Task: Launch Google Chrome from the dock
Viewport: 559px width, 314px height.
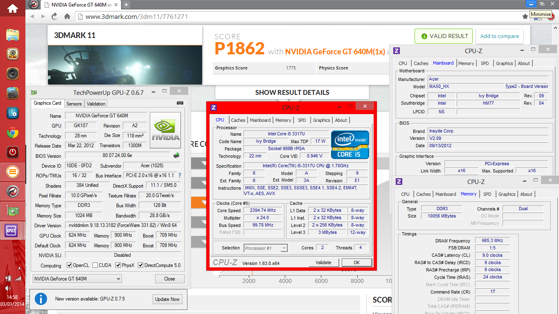Action: coord(13,132)
